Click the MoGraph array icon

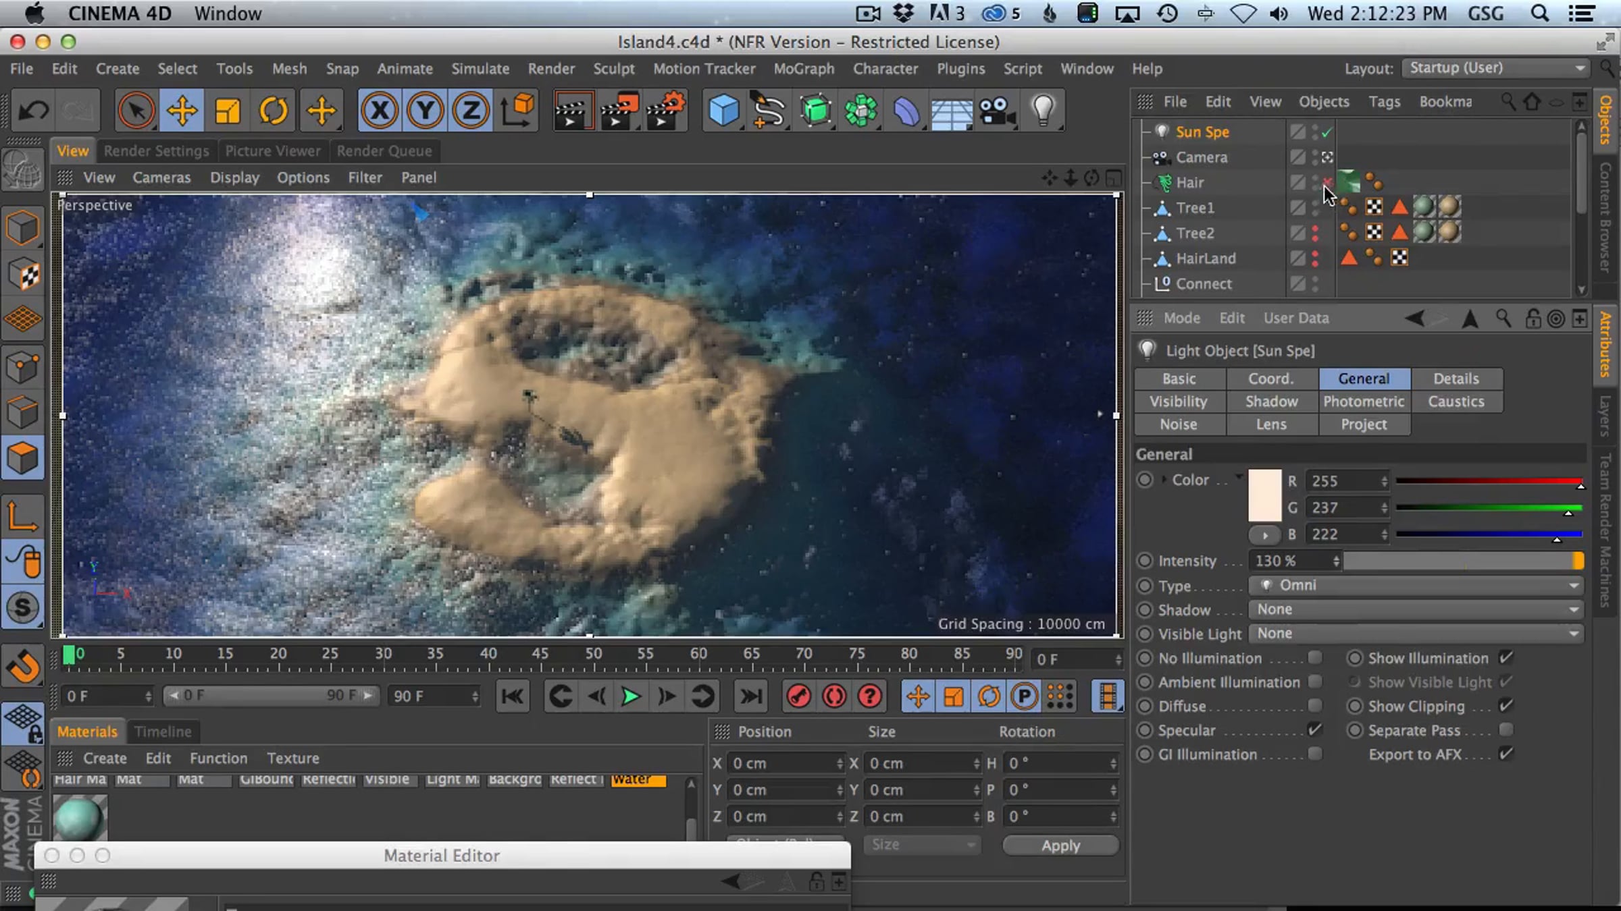(x=860, y=110)
